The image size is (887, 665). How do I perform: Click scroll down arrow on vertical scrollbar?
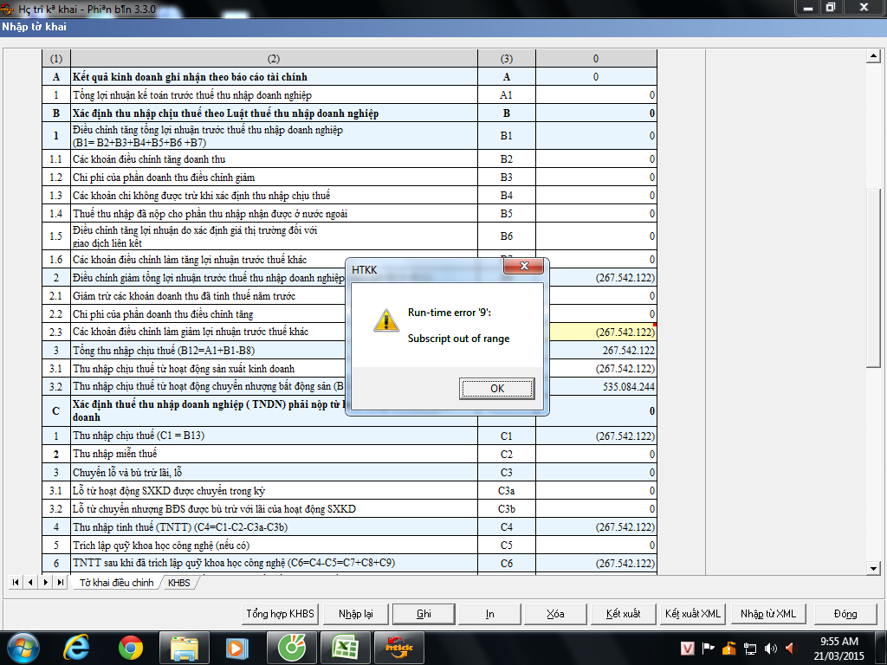click(874, 568)
